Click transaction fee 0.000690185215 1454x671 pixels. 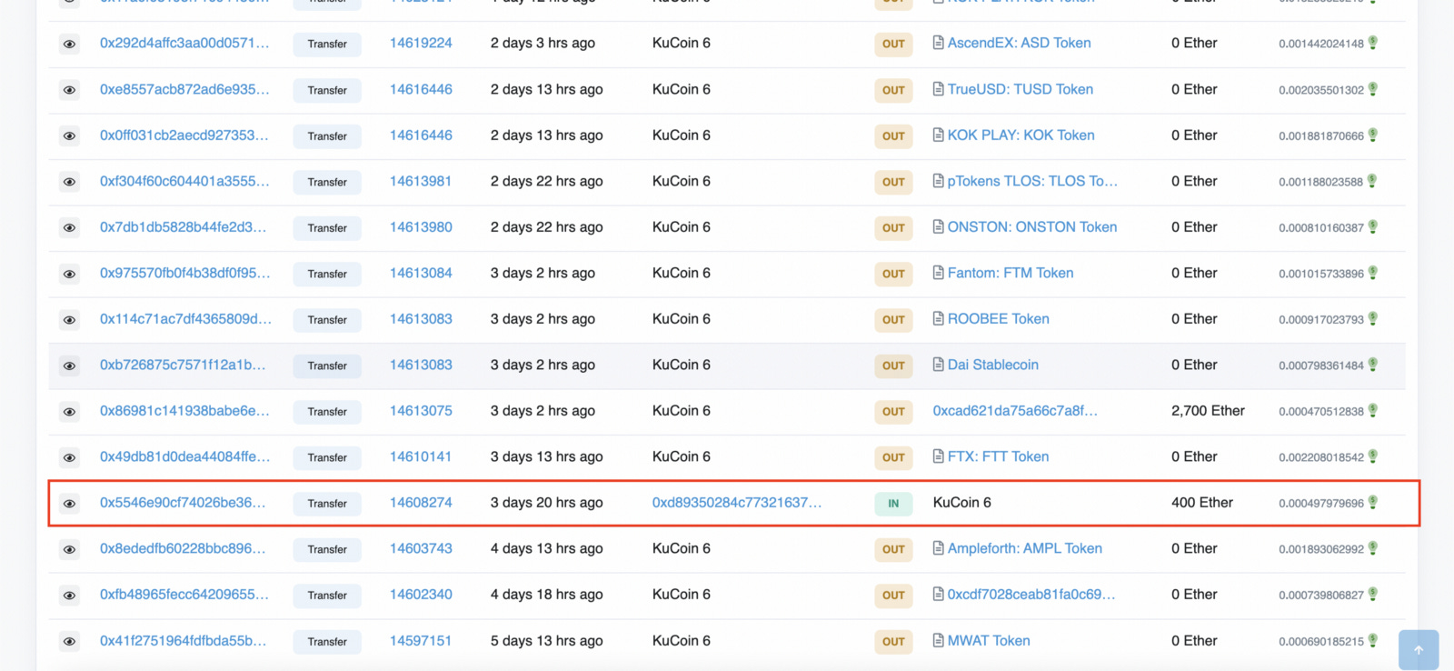1321,642
